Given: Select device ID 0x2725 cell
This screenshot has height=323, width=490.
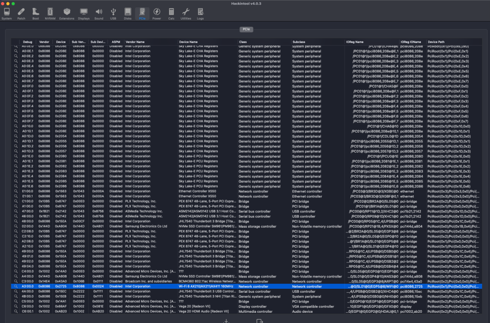Looking at the screenshot, I should point(61,286).
